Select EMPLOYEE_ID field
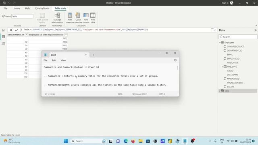 pos(233,58)
